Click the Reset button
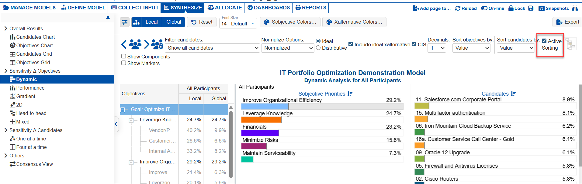The width and height of the screenshot is (582, 184). coord(202,22)
